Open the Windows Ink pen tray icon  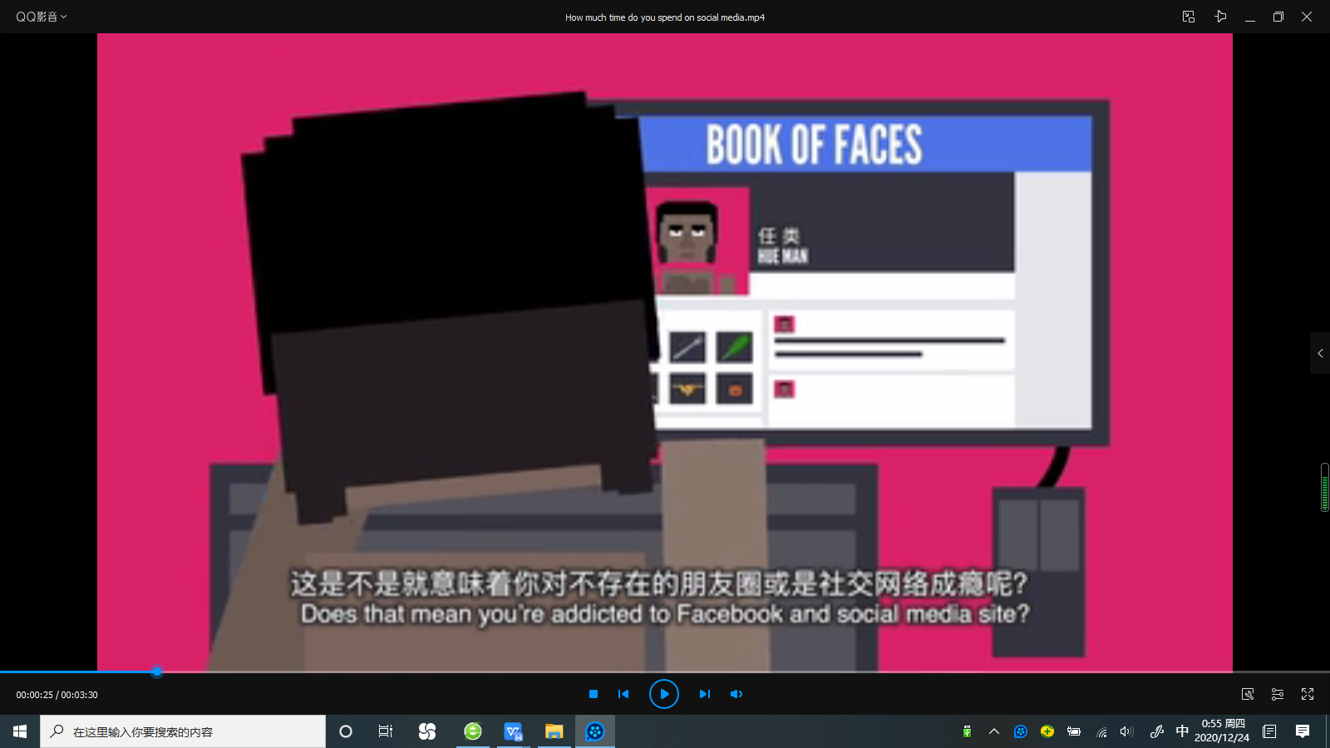tap(1156, 731)
